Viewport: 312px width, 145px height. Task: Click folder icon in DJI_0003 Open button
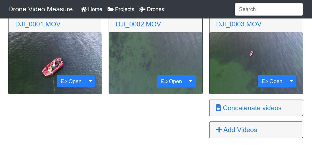click(265, 81)
